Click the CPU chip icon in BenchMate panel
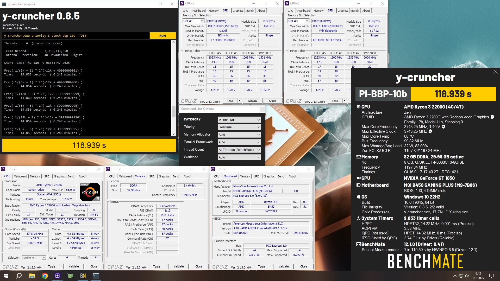500x281 pixels. pyautogui.click(x=359, y=107)
